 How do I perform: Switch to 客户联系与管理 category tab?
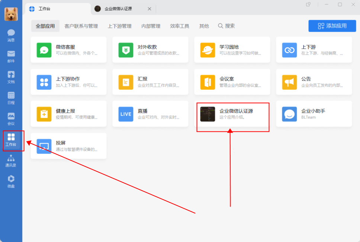pyautogui.click(x=81, y=26)
